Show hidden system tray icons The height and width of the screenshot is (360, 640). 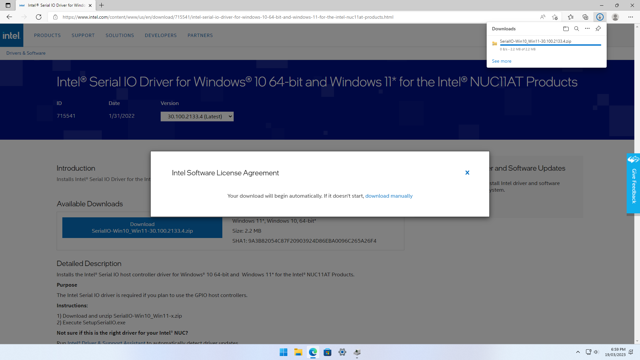578,352
